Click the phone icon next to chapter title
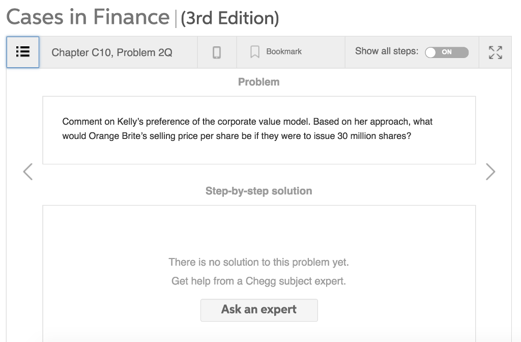 coord(217,52)
